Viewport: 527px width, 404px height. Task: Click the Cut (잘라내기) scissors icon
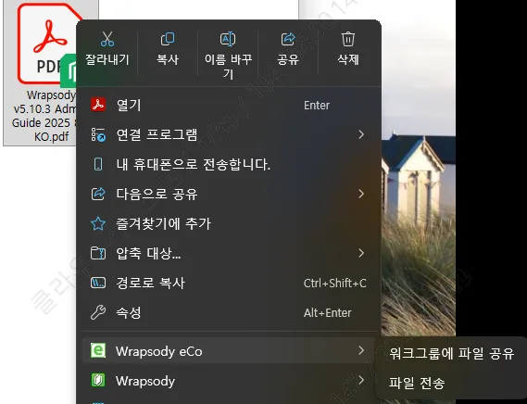click(x=107, y=39)
